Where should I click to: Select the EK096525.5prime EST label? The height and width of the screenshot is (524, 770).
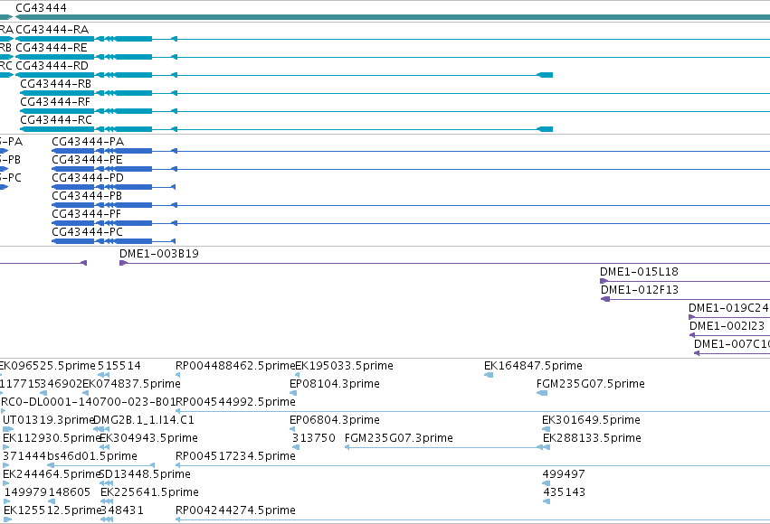[x=48, y=366]
